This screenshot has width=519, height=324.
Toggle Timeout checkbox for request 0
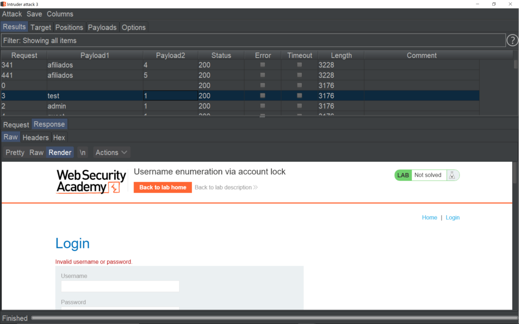click(x=299, y=85)
